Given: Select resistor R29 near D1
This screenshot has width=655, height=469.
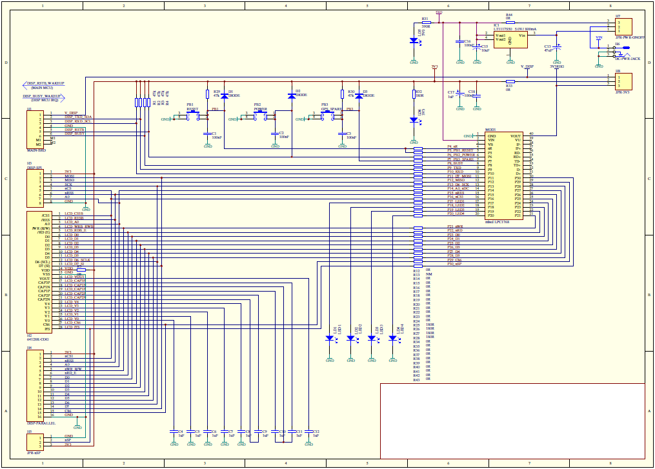Looking at the screenshot, I should pyautogui.click(x=207, y=95).
